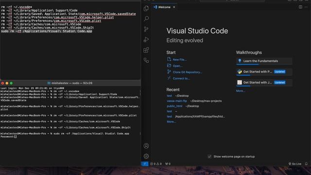Screen dimensions: 311x175
Task: Open the Remote Explorer view icon
Action: pyautogui.click(x=146, y=60)
